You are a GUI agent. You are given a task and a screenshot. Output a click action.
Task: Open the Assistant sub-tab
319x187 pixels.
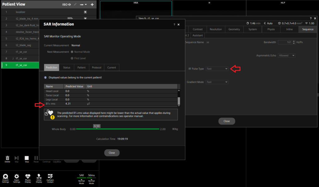pos(198,36)
